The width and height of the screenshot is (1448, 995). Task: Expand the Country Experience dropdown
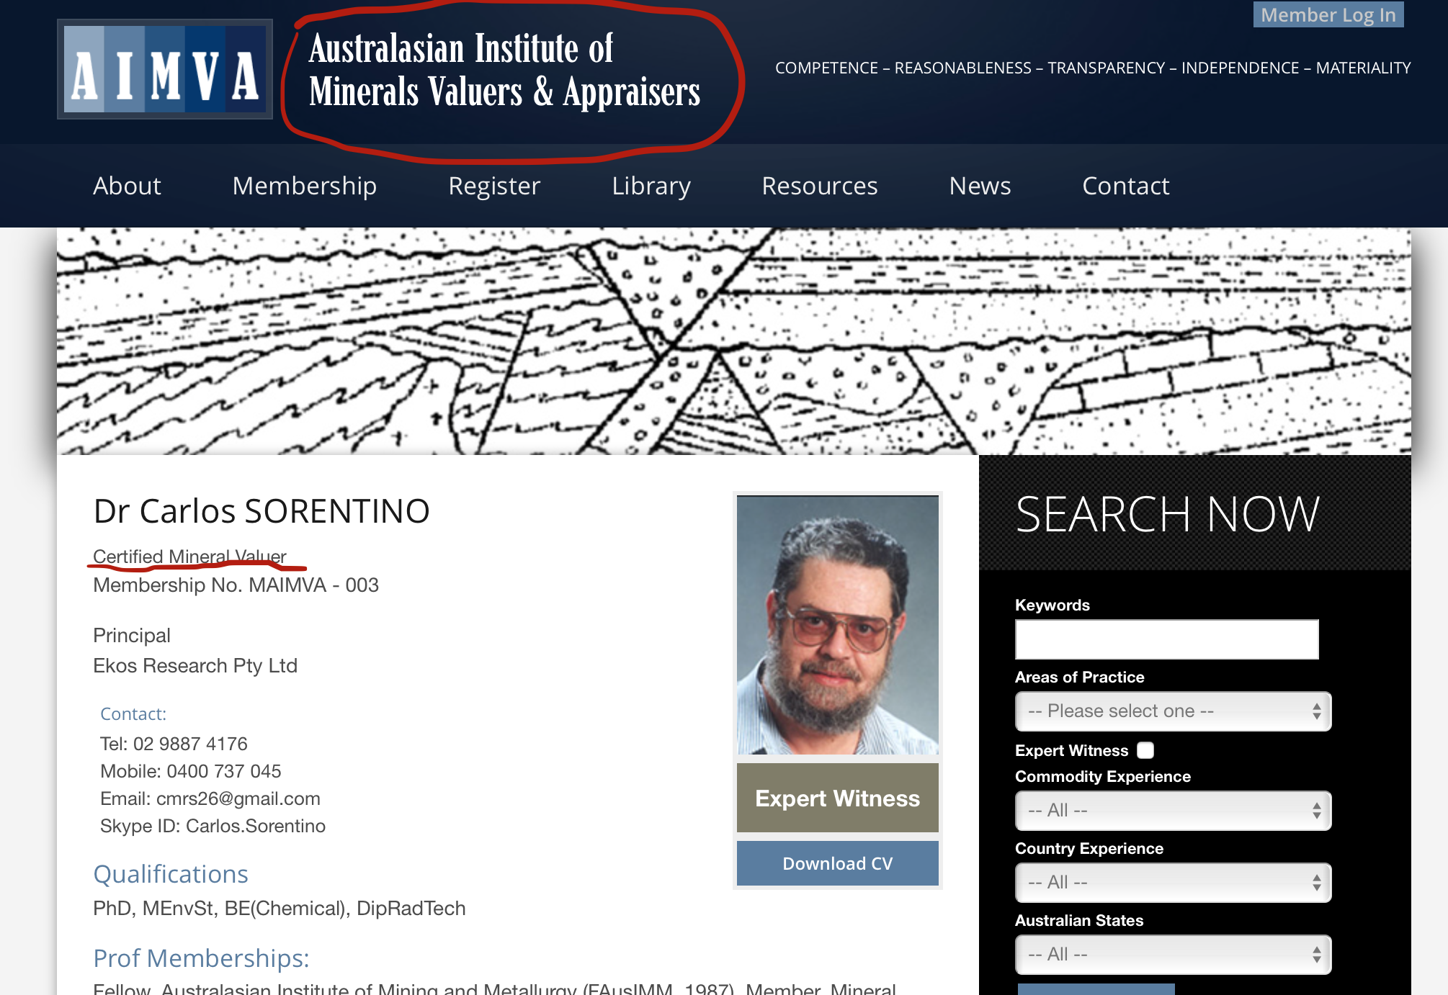1174,883
